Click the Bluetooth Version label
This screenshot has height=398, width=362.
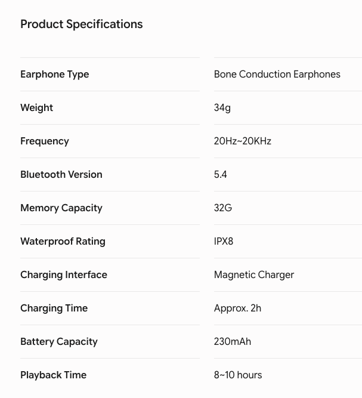[x=61, y=174]
